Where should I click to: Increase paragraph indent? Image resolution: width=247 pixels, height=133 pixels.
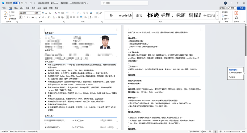87,13
